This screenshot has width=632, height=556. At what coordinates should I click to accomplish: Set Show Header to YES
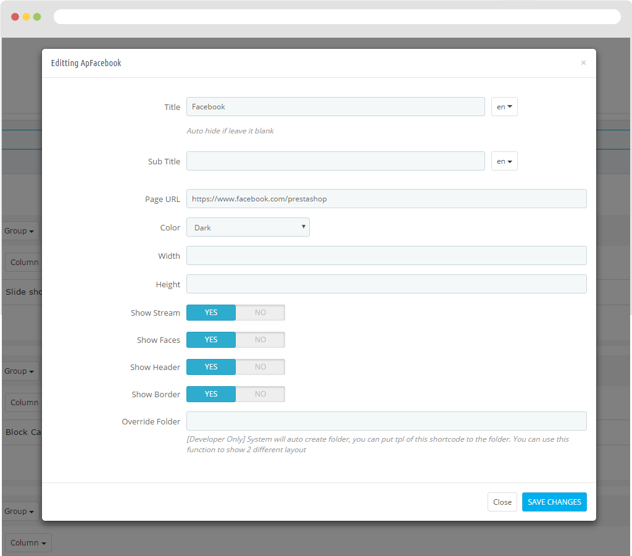click(211, 367)
